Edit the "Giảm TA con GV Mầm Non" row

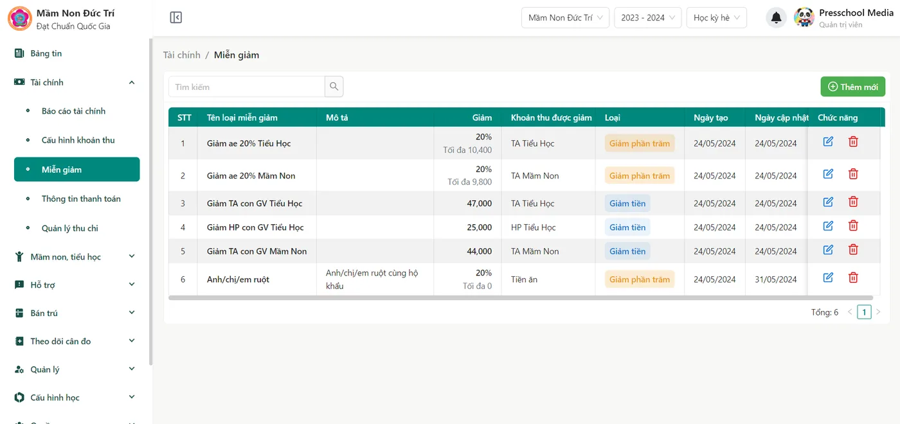828,249
